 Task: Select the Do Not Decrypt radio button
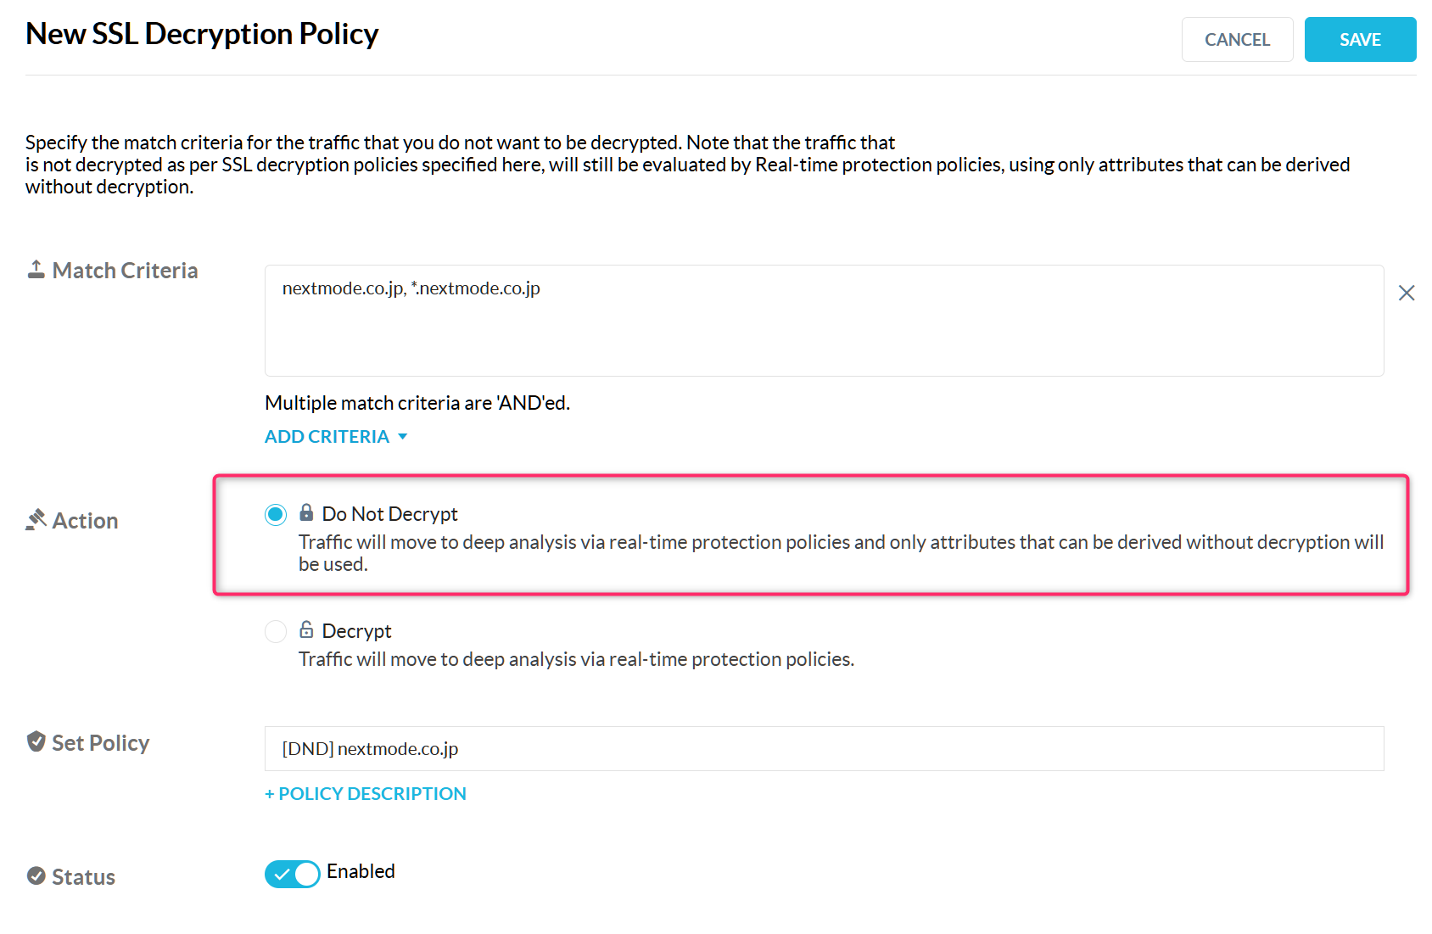276,514
